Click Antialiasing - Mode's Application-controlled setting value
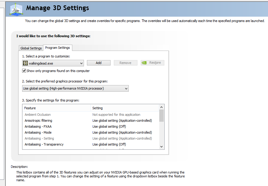 point(122,132)
